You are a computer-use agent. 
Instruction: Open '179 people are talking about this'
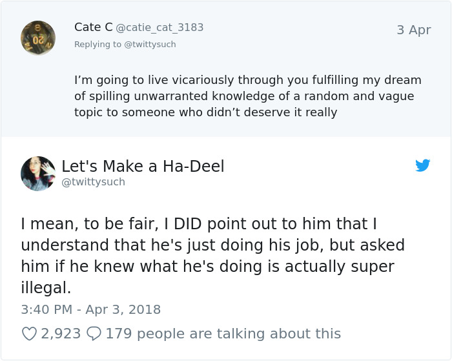tap(223, 334)
